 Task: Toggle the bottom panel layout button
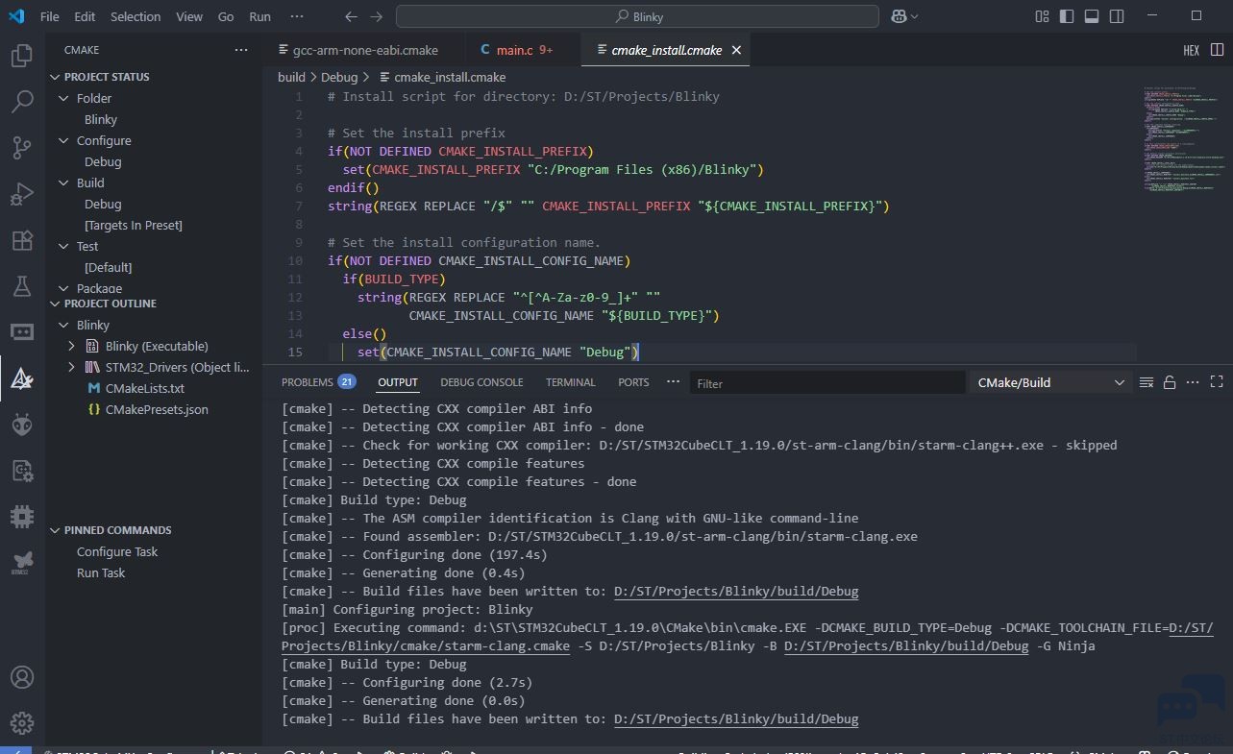(1092, 16)
